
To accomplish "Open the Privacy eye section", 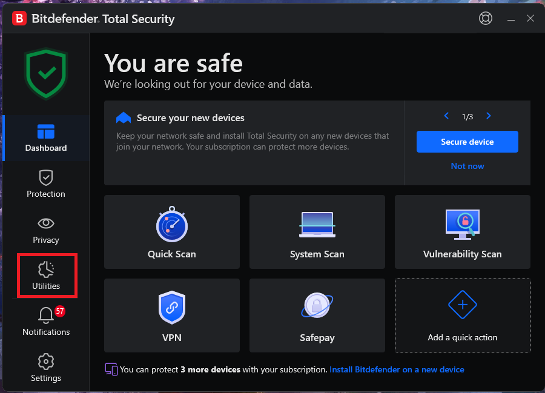I will point(46,230).
